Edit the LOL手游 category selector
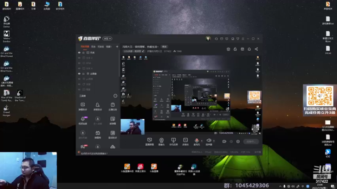Image resolution: width=337 pixels, height=189 pixels. point(134,51)
